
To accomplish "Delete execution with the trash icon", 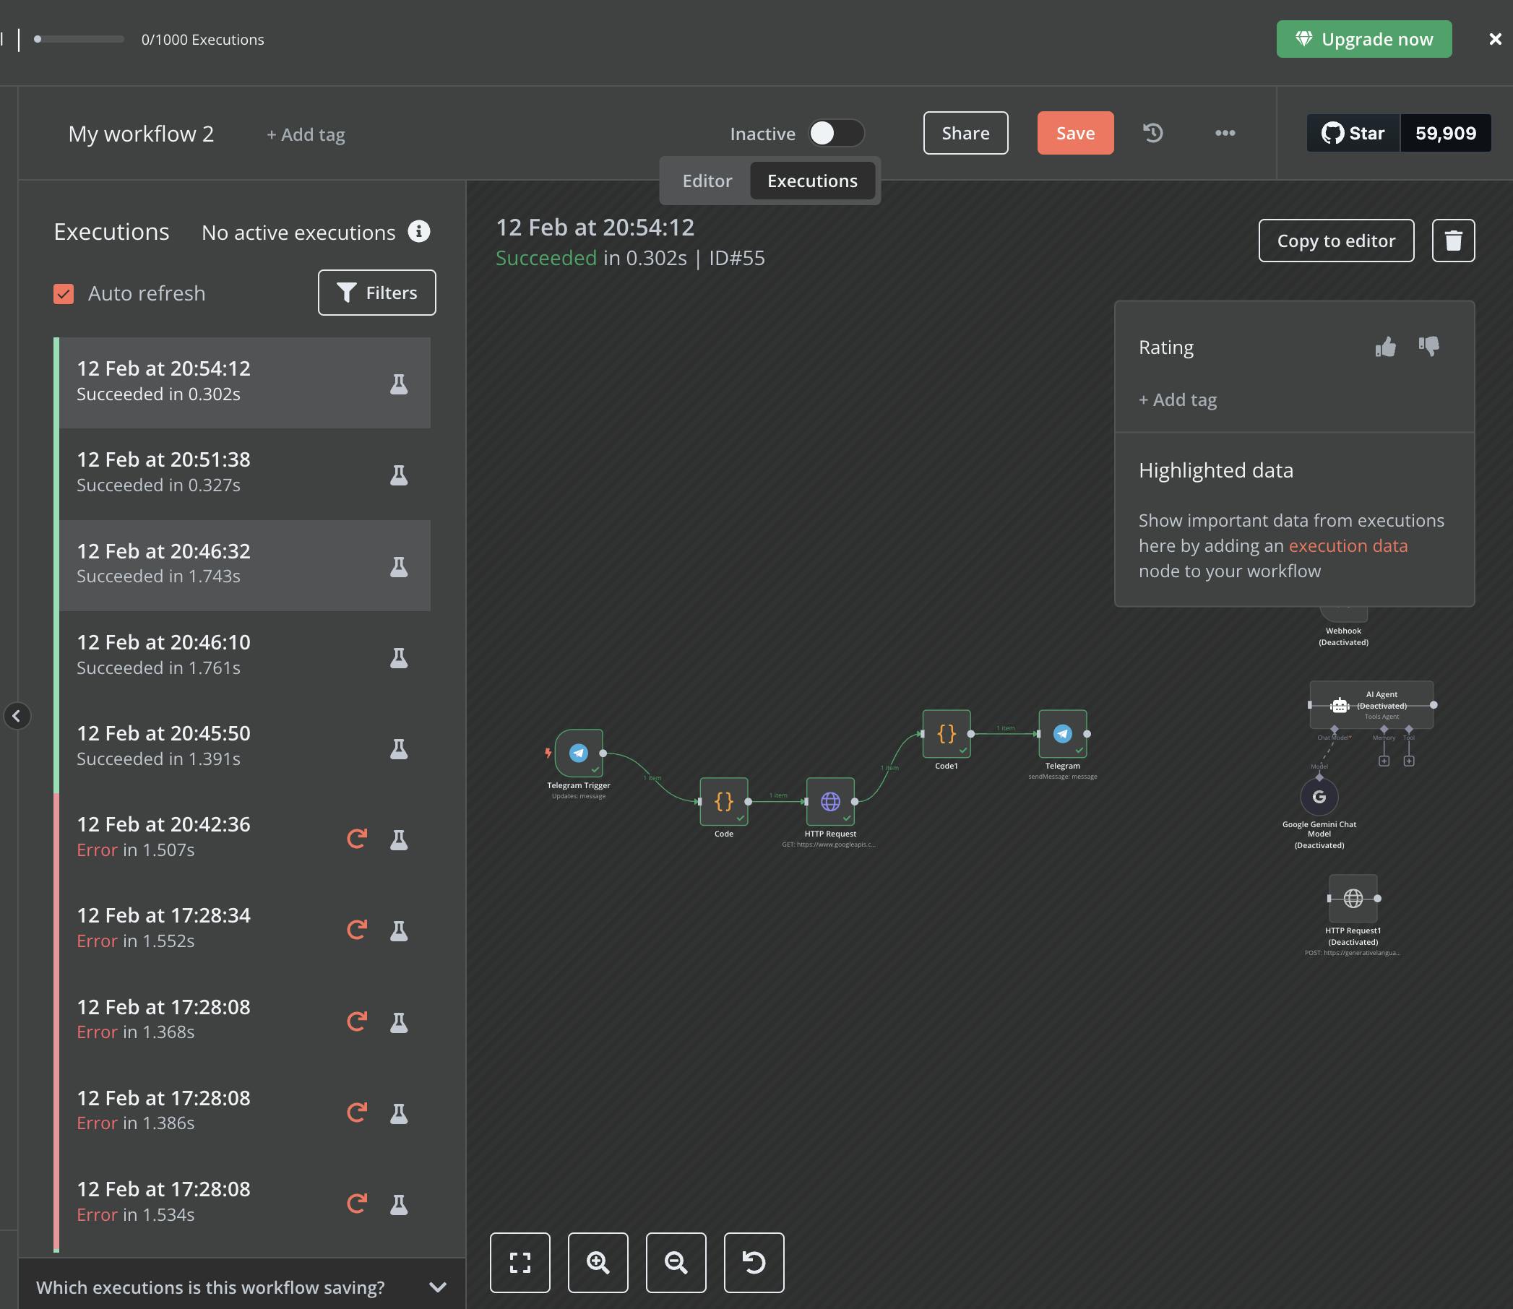I will pyautogui.click(x=1453, y=241).
